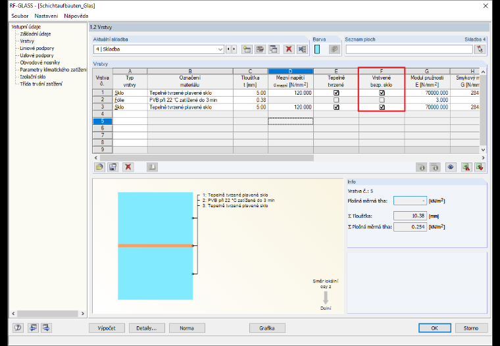Open the Nastavení menu

46,16
